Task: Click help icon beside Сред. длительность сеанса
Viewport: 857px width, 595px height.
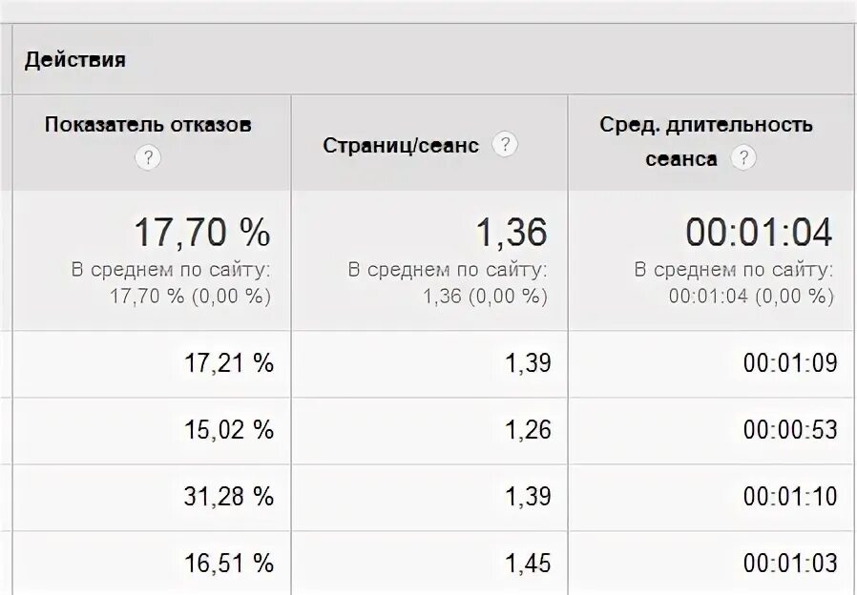Action: point(743,157)
